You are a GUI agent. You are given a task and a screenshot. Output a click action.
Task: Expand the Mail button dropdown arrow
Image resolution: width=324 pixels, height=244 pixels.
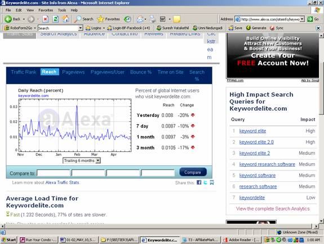(145, 19)
